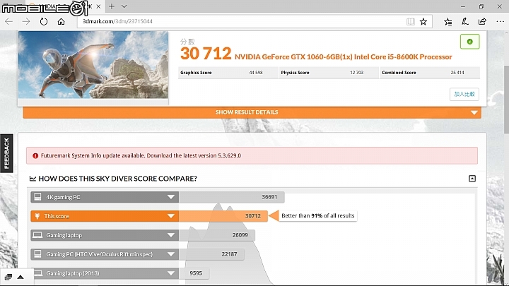This screenshot has height=286, width=509.
Task: Click the Combined Score value 25 414
Action: coord(457,73)
